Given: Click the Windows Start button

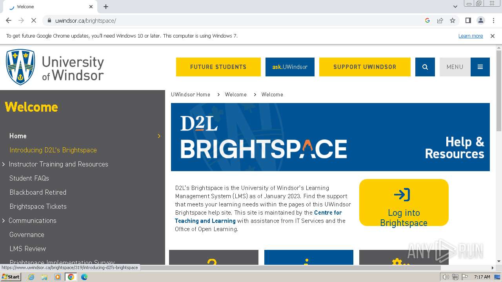Looking at the screenshot, I should coord(11,277).
